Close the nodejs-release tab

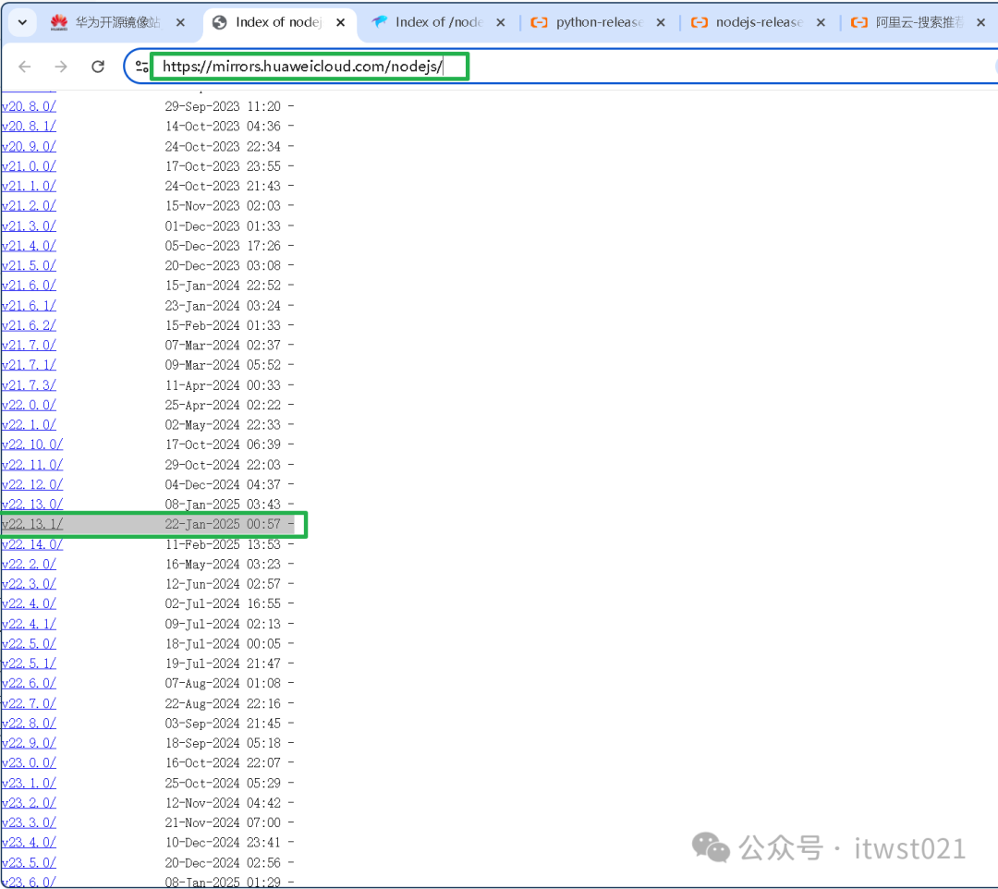pos(822,22)
